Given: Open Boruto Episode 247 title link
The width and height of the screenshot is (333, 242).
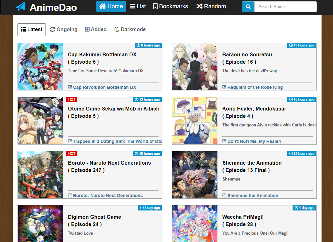Looking at the screenshot, I should (x=110, y=167).
